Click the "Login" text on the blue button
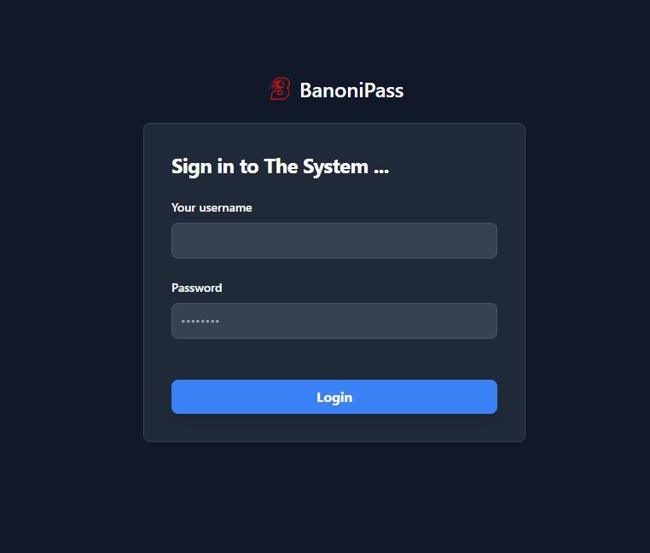 coord(334,398)
